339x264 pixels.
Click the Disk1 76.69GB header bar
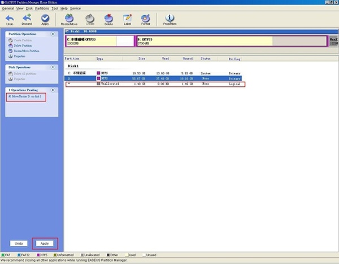[x=201, y=32]
